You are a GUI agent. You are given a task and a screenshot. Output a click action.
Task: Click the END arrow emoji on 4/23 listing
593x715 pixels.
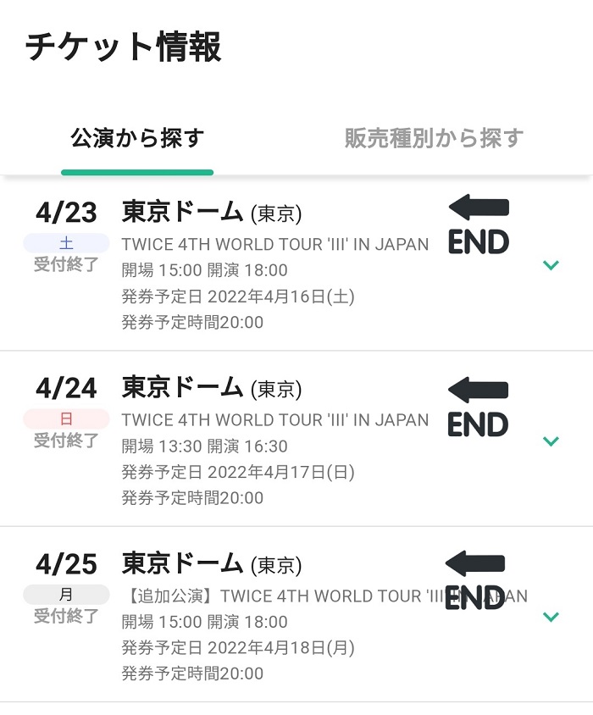pyautogui.click(x=479, y=224)
